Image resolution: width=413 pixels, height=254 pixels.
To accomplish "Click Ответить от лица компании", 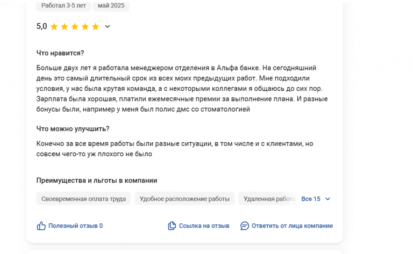I will pyautogui.click(x=292, y=226).
